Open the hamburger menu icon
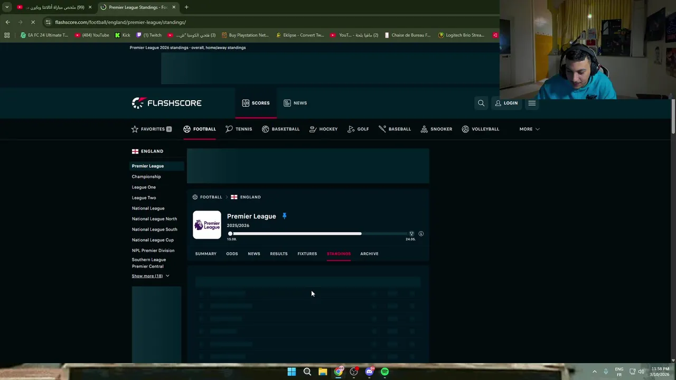The image size is (676, 380). (x=532, y=103)
